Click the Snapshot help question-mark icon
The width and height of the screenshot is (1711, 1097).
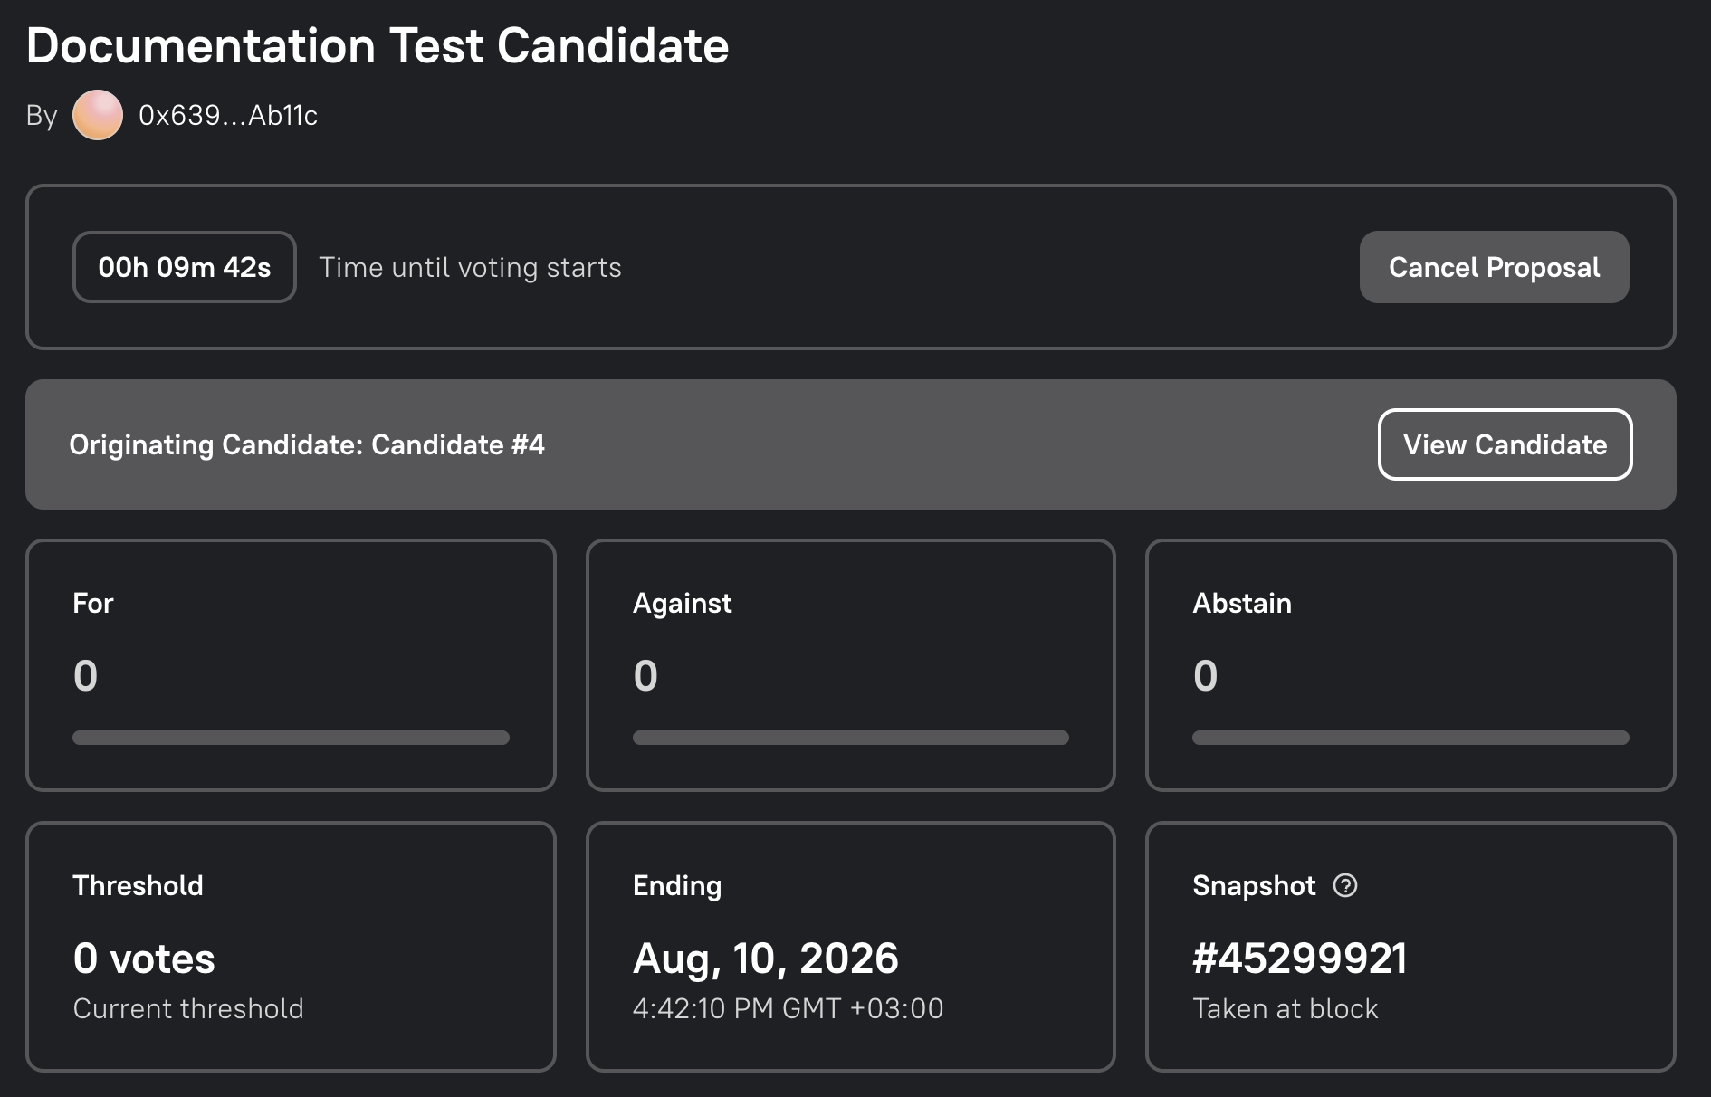point(1345,885)
